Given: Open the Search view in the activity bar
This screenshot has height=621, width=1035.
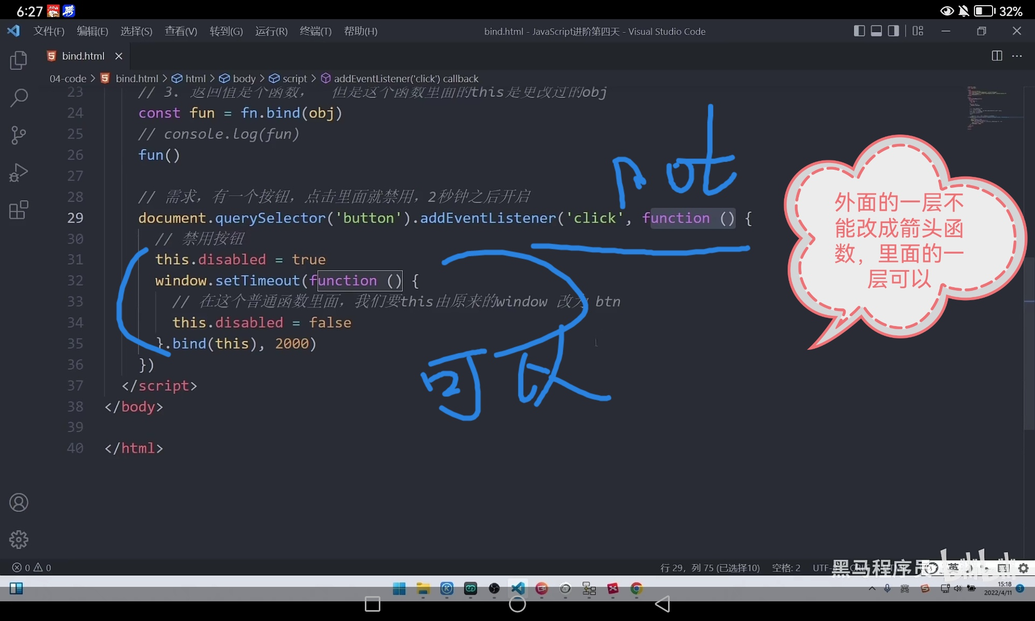Looking at the screenshot, I should 19,97.
